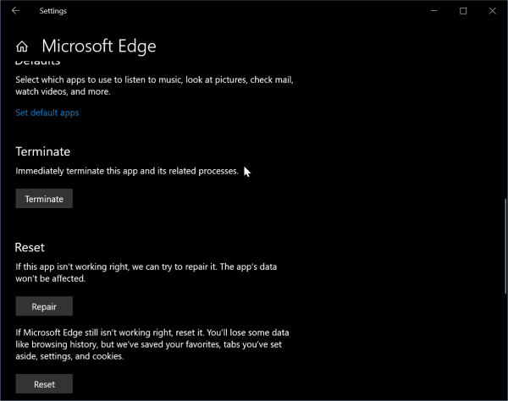Click the scrollbar track below the thumb
The height and width of the screenshot is (401, 508).
coord(505,346)
